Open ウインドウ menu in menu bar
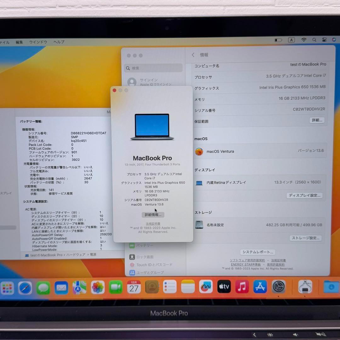The height and width of the screenshot is (340, 340). [38, 42]
